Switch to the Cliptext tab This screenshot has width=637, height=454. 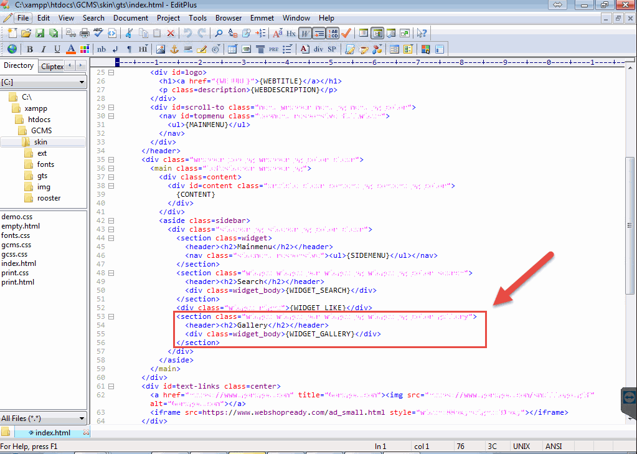click(52, 66)
